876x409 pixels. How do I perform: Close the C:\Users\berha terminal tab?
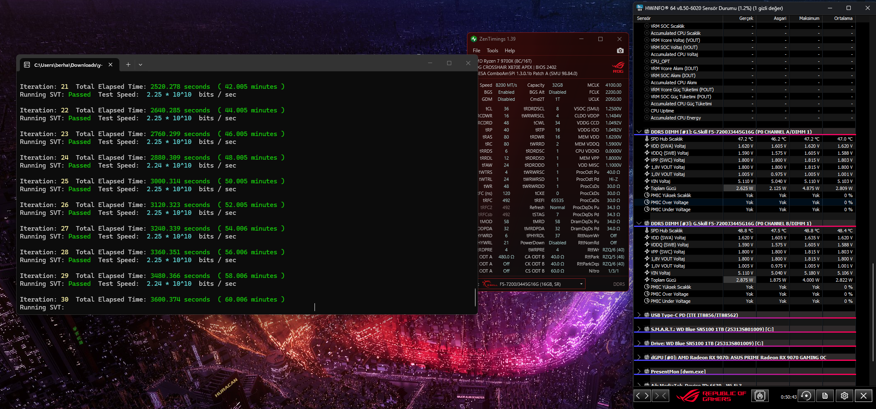111,65
